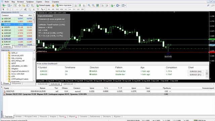
Task: Toggle the Chart Shift icon
Action: coord(107,5)
